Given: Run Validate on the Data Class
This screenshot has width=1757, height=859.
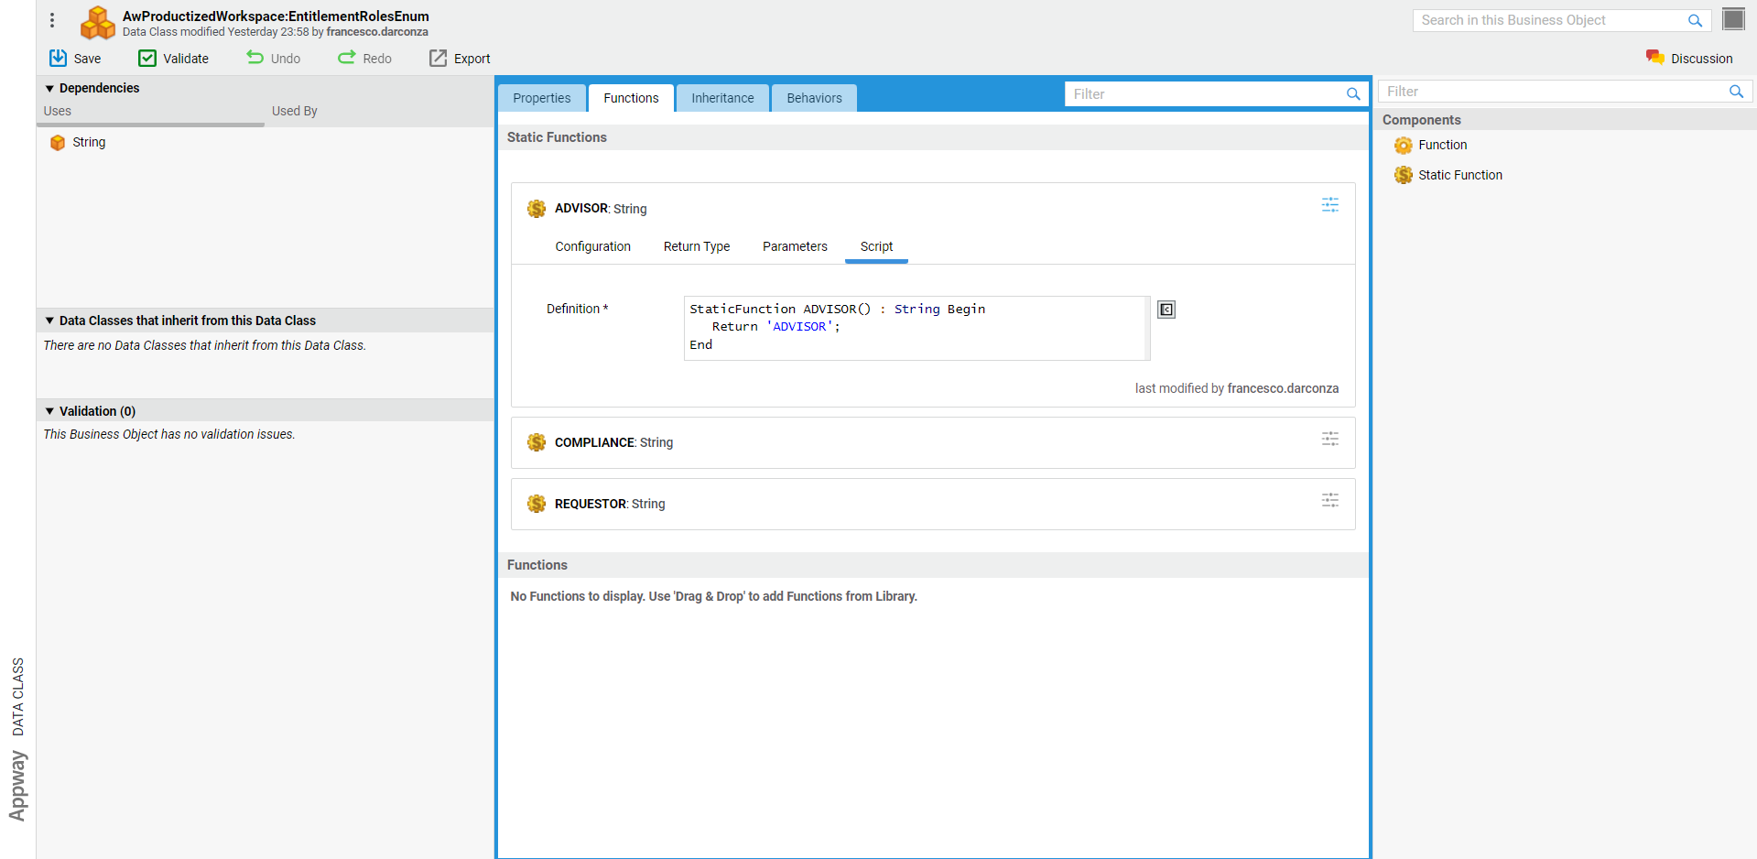Looking at the screenshot, I should coord(173,58).
